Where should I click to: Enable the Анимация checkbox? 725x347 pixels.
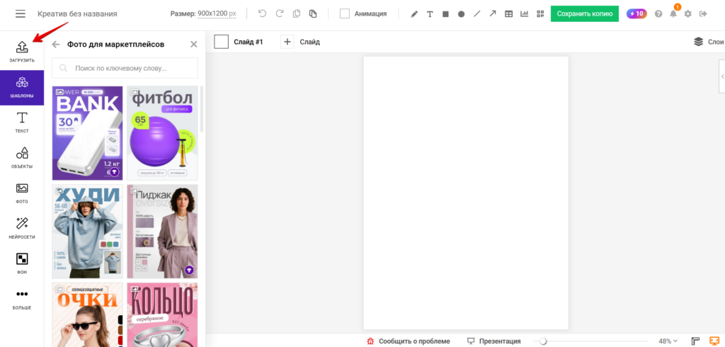[345, 14]
